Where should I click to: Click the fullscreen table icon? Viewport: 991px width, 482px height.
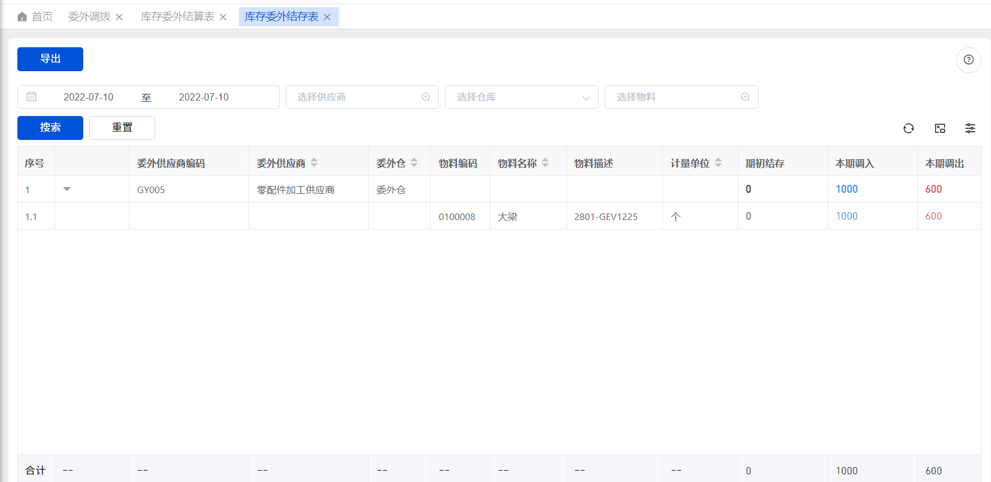pyautogui.click(x=940, y=128)
